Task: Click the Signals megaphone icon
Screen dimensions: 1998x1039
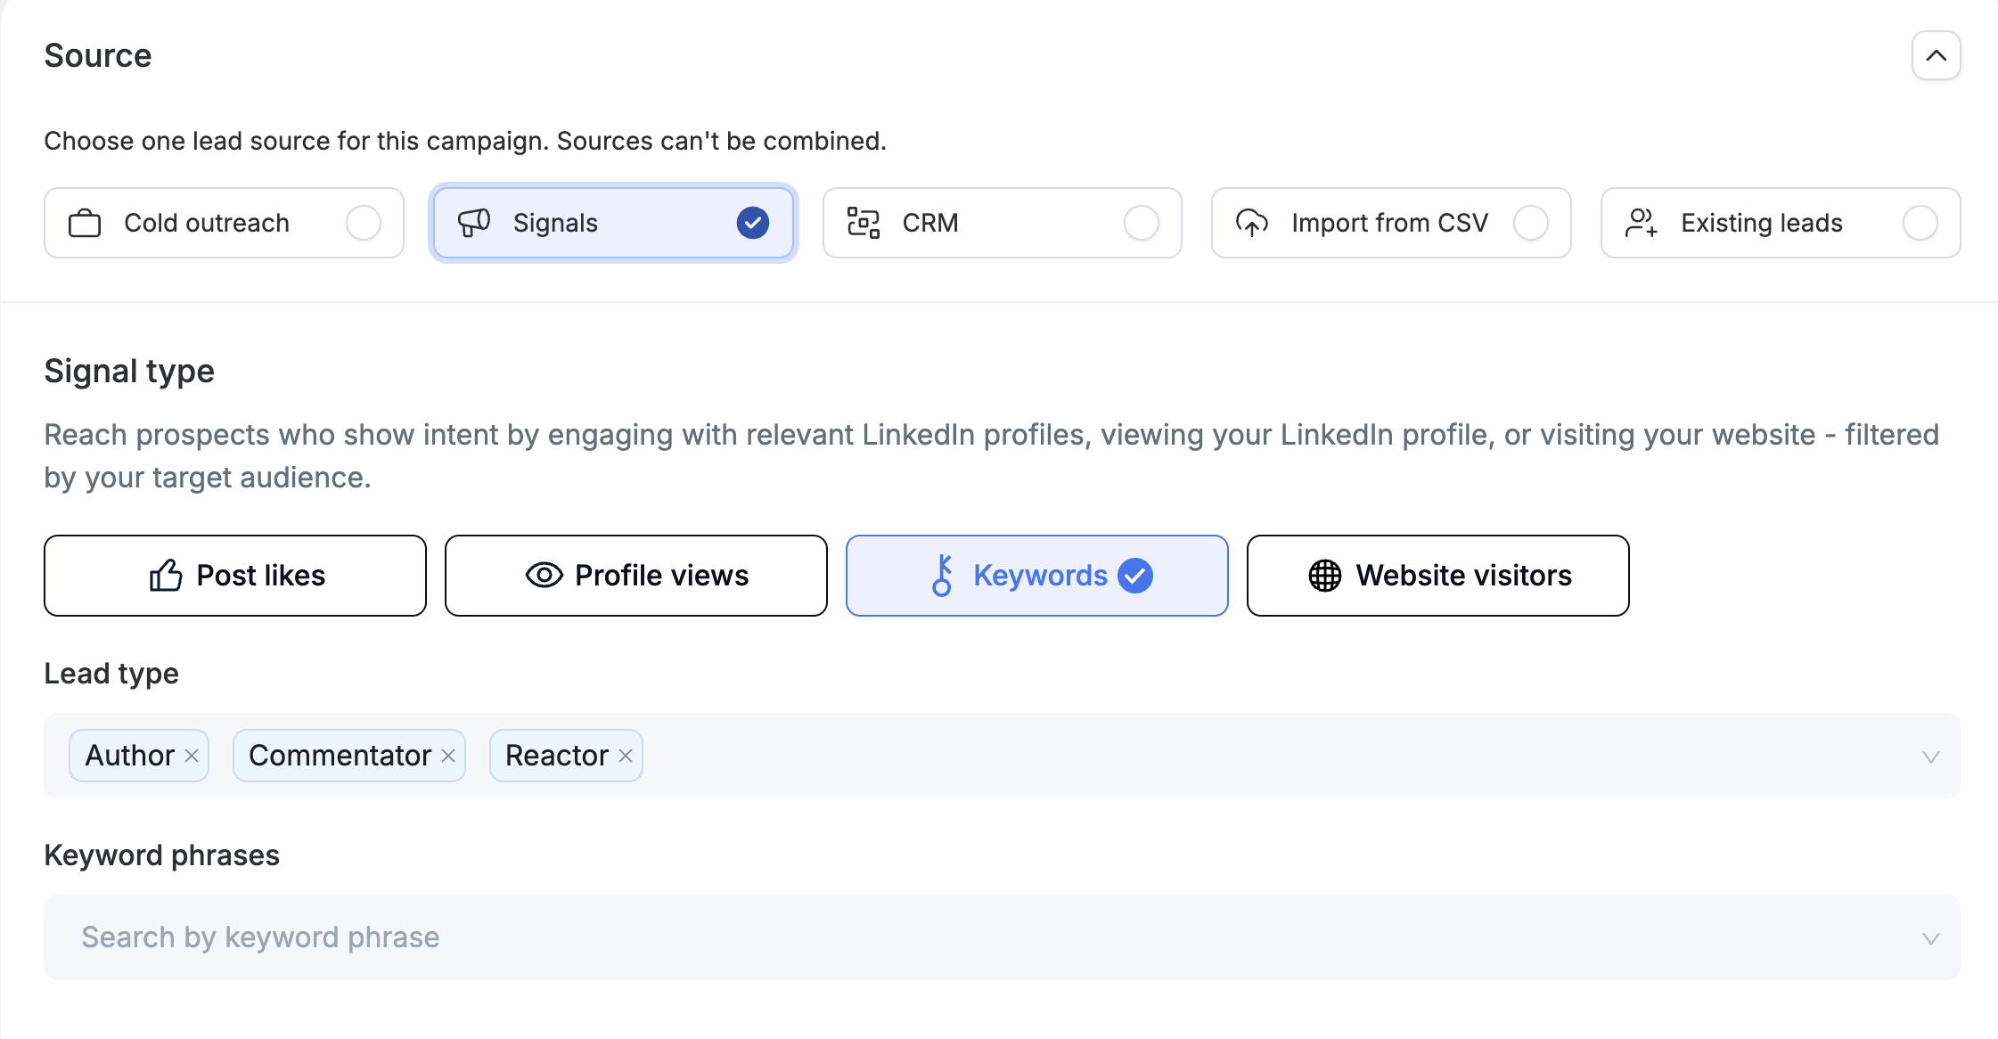Action: (x=474, y=223)
